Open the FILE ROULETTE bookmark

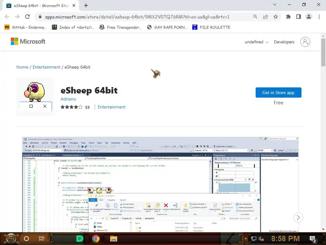click(211, 27)
